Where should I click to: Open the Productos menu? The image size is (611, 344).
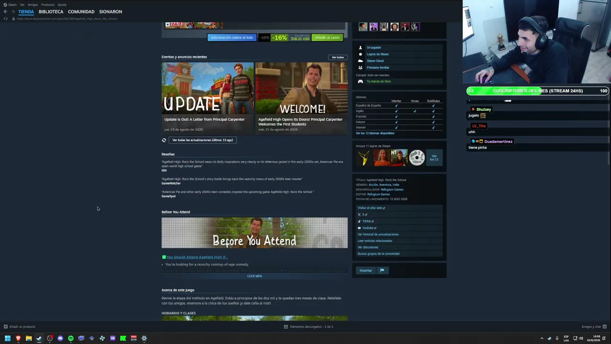[x=48, y=5]
